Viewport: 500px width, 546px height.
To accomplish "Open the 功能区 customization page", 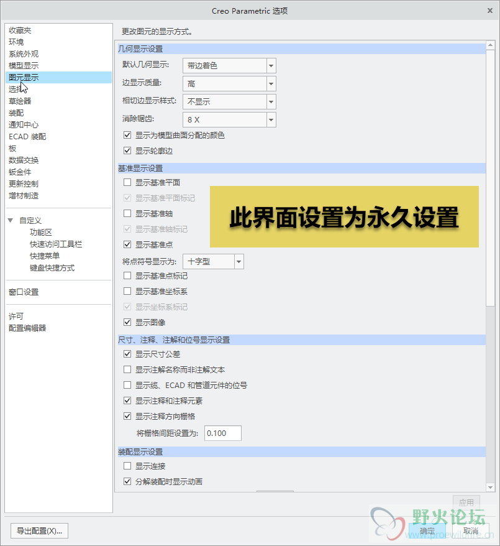I will click(40, 232).
